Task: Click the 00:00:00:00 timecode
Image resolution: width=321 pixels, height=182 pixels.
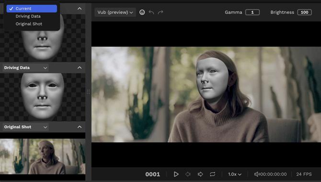Action: 274,174
